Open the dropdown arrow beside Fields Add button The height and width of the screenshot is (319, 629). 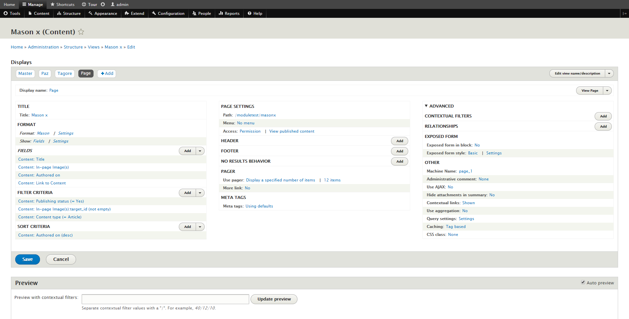pos(200,151)
